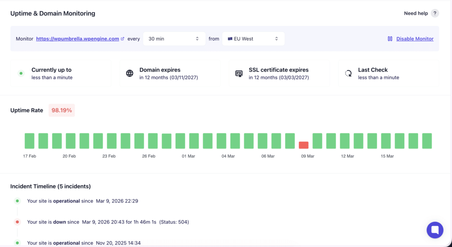The height and width of the screenshot is (247, 452).
Task: Click the red dot of the down incident
Action: pos(17,222)
